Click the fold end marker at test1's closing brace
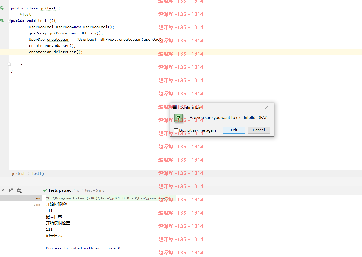The width and height of the screenshot is (362, 257). (x=9, y=64)
